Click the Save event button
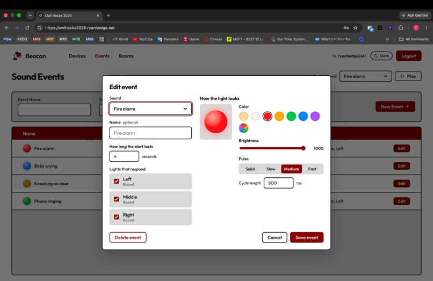433x281 pixels. point(307,237)
